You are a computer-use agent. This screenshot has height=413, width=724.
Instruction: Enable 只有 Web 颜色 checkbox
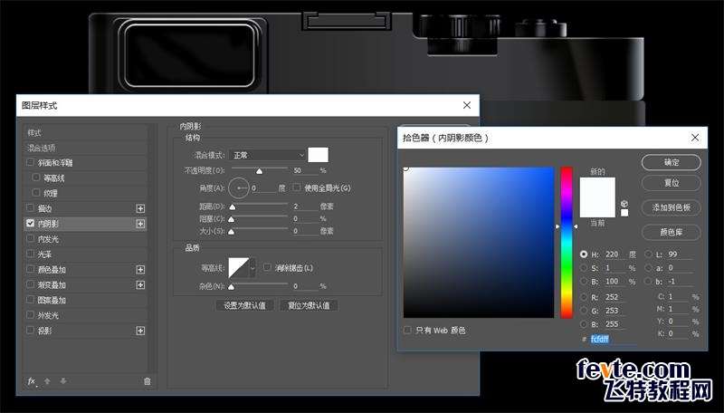[407, 330]
